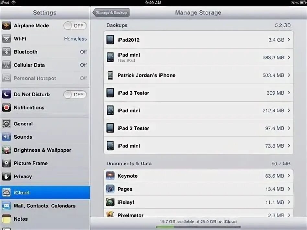Tap the Homeless Wi-Fi network name
Viewport: 307px width, 230px height.
[x=75, y=39]
